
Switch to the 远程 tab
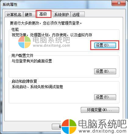pyautogui.click(x=77, y=15)
